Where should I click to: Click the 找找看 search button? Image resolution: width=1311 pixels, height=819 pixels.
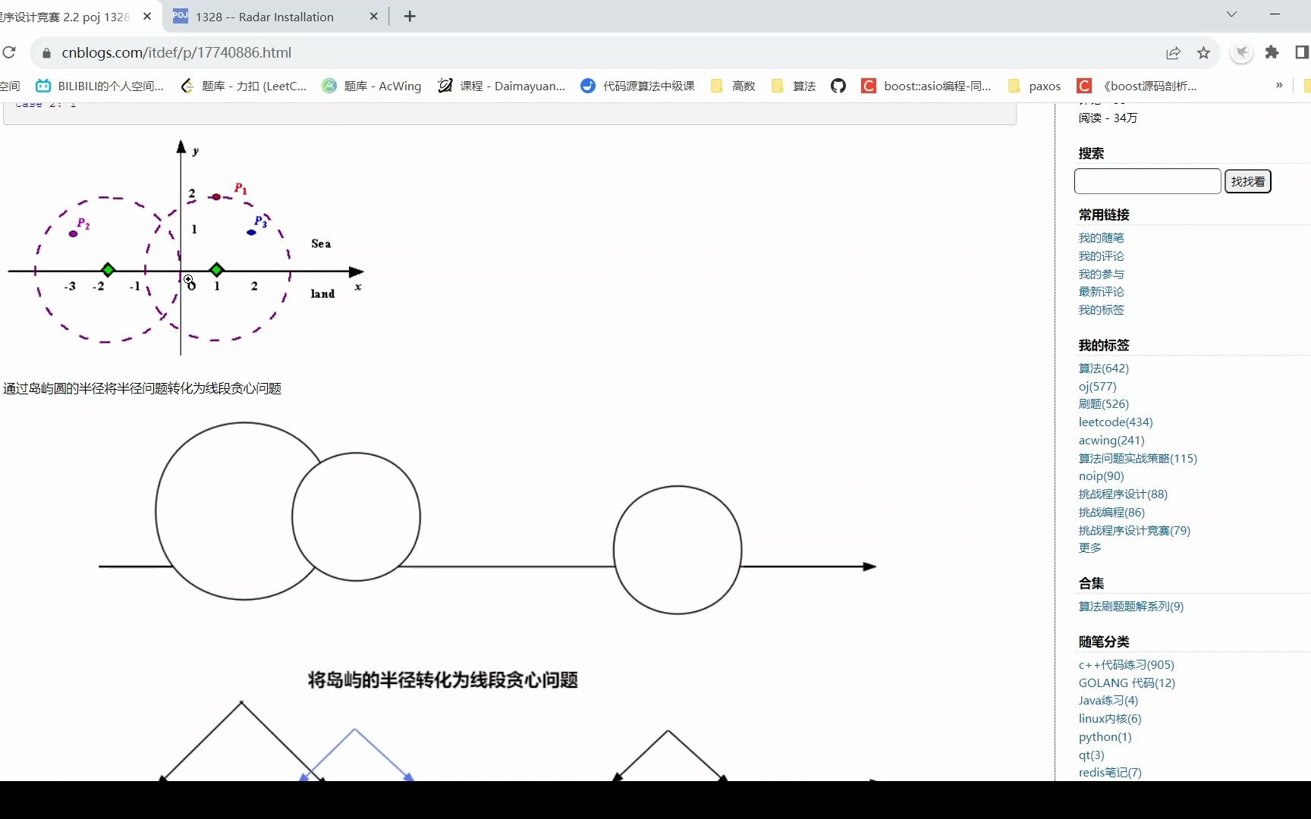[1247, 181]
